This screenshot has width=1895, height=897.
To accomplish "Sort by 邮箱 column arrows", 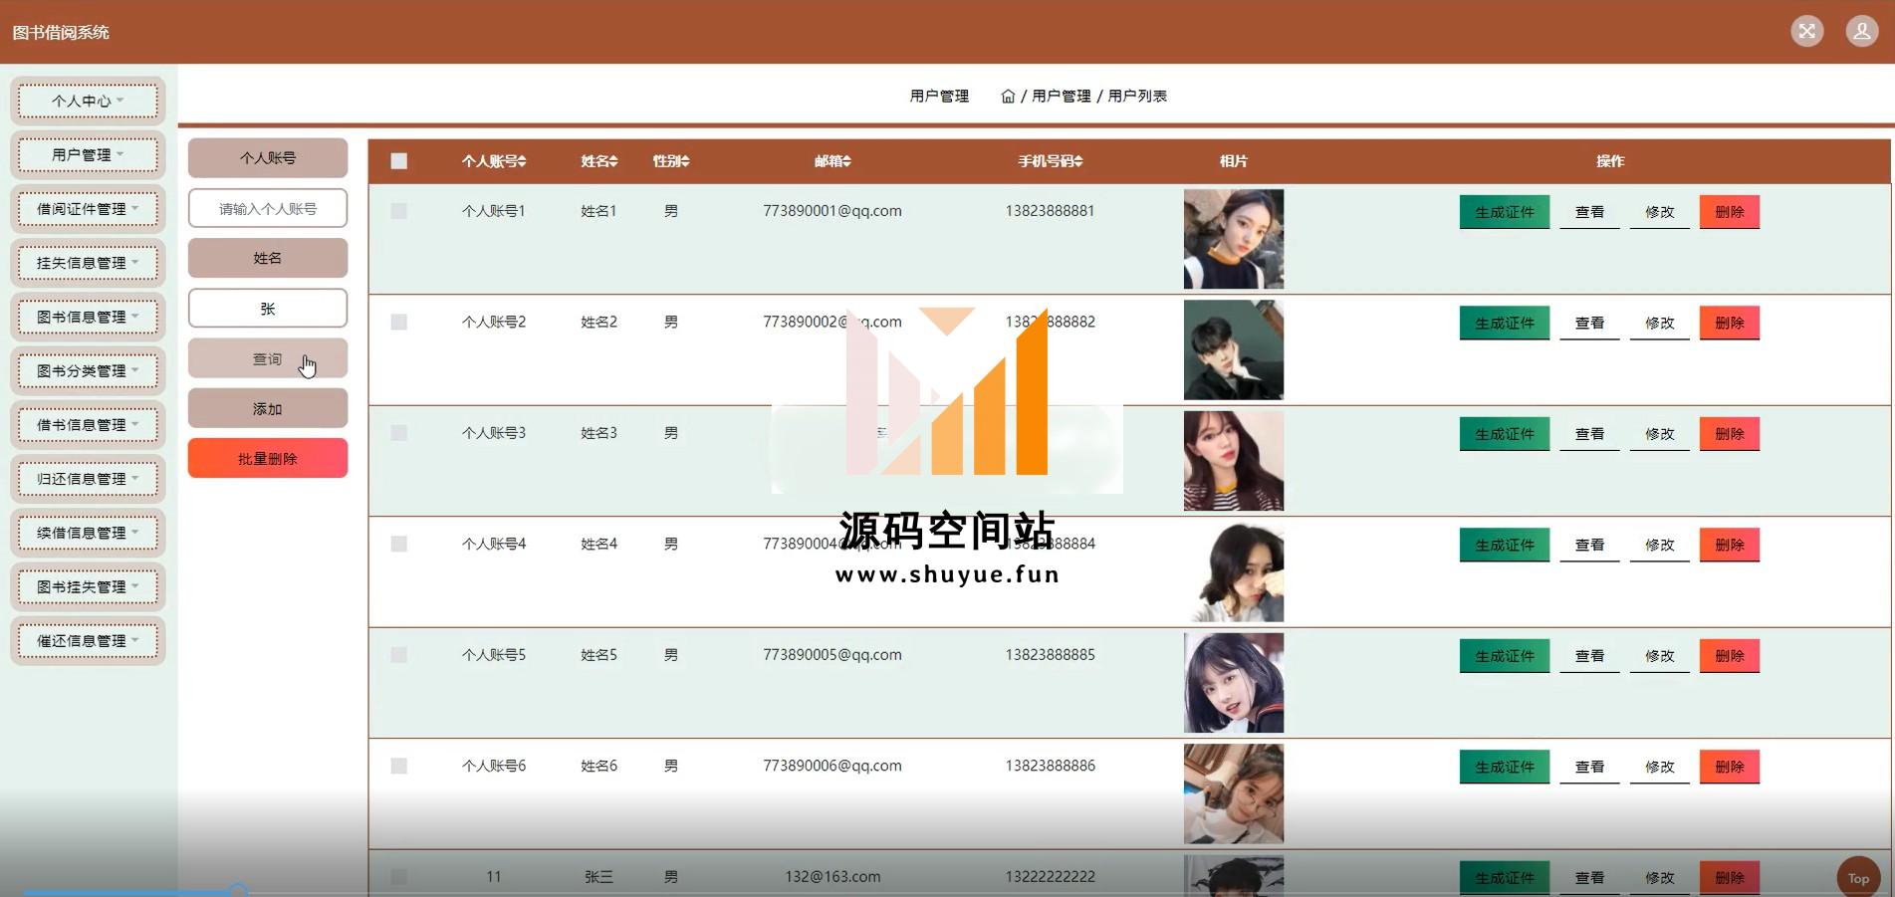I will (846, 161).
